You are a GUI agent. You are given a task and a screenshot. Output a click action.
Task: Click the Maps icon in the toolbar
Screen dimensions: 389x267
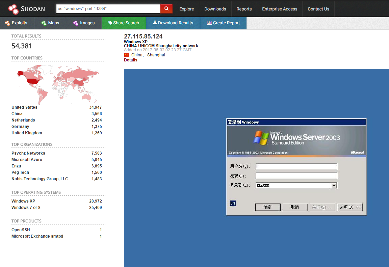44,23
